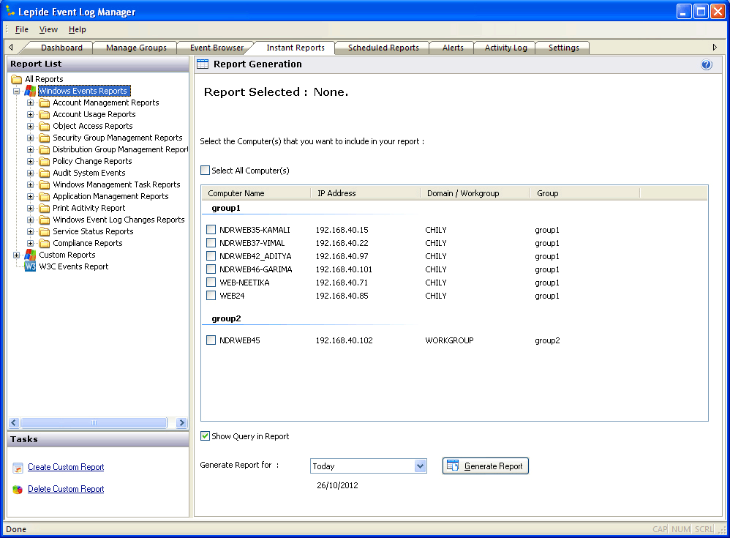Viewport: 730px width, 538px height.
Task: Open the File menu
Action: (x=21, y=29)
